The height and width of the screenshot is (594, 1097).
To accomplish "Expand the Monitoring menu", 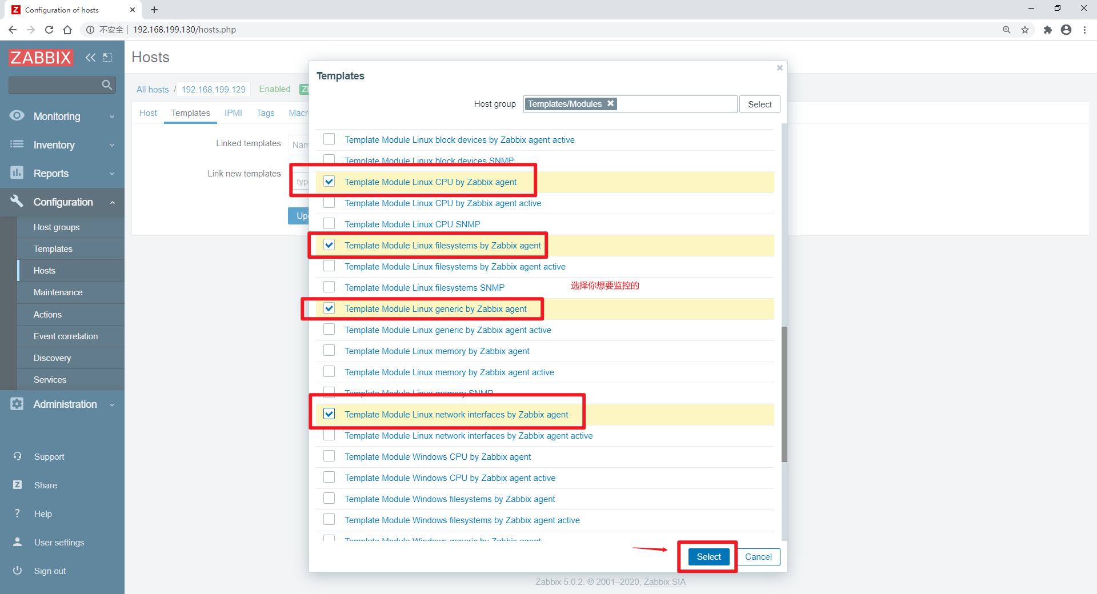I will click(x=62, y=116).
